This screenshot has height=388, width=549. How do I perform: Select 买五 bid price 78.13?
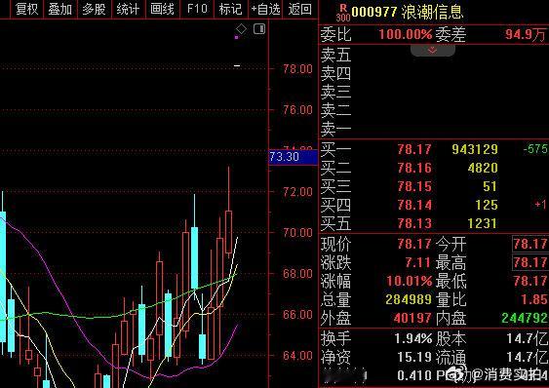(414, 224)
